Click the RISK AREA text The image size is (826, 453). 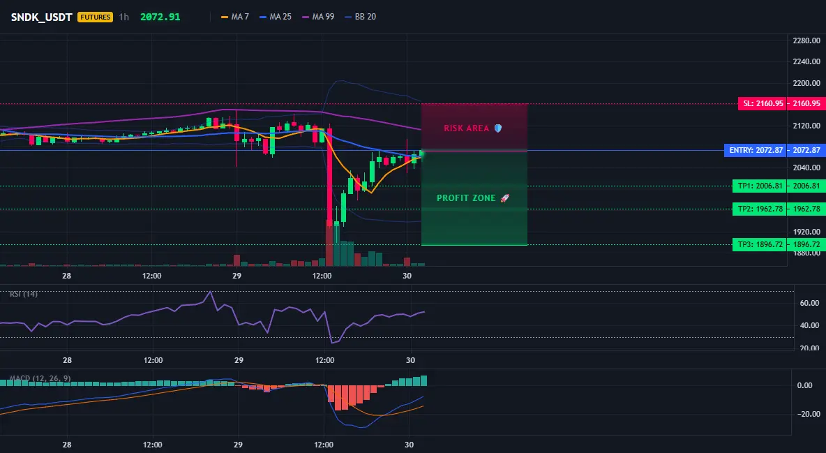pyautogui.click(x=466, y=128)
